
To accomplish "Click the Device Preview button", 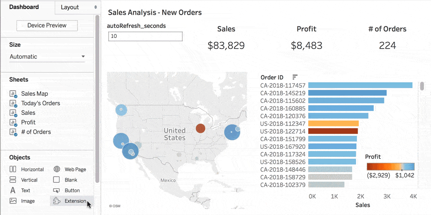I will pos(47,25).
